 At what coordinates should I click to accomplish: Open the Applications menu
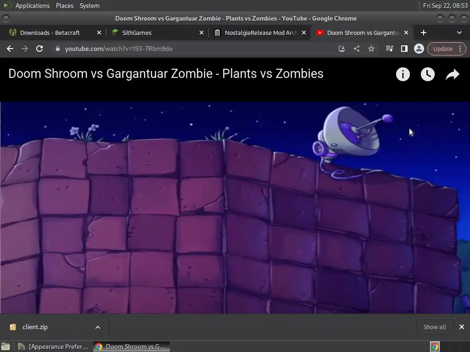[x=33, y=5]
